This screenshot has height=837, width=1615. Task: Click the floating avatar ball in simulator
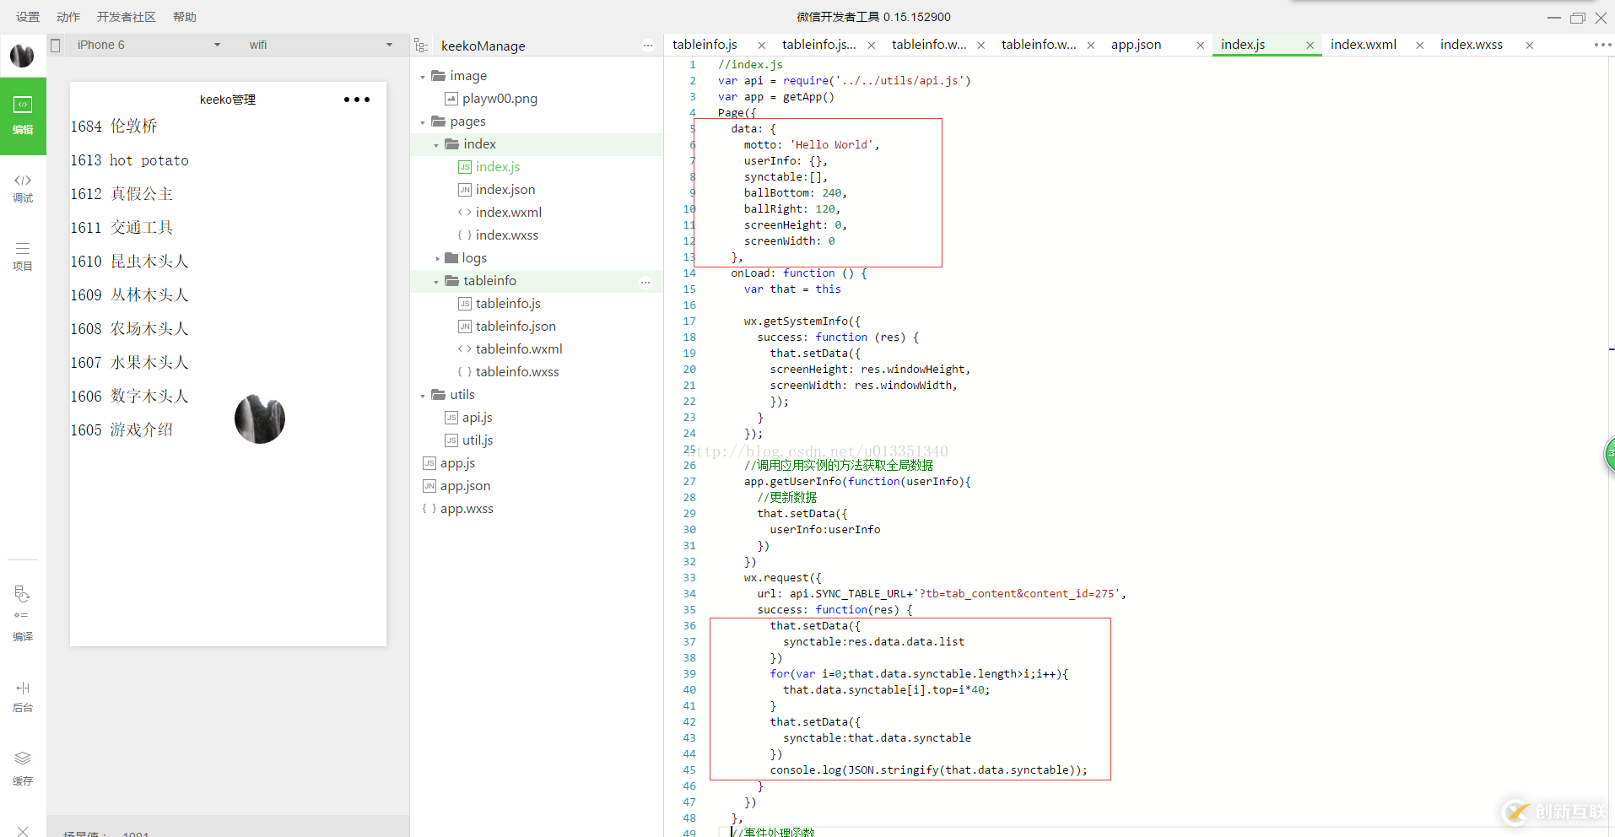point(260,418)
